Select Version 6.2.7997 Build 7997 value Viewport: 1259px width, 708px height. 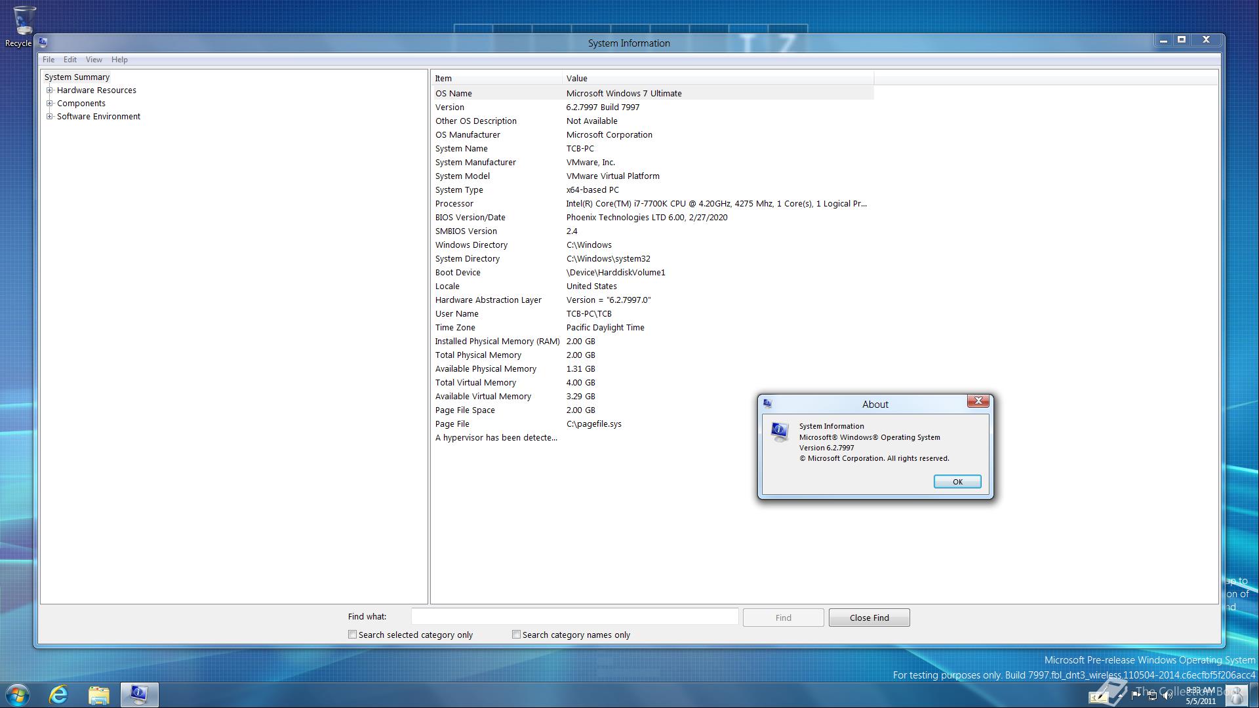click(603, 108)
